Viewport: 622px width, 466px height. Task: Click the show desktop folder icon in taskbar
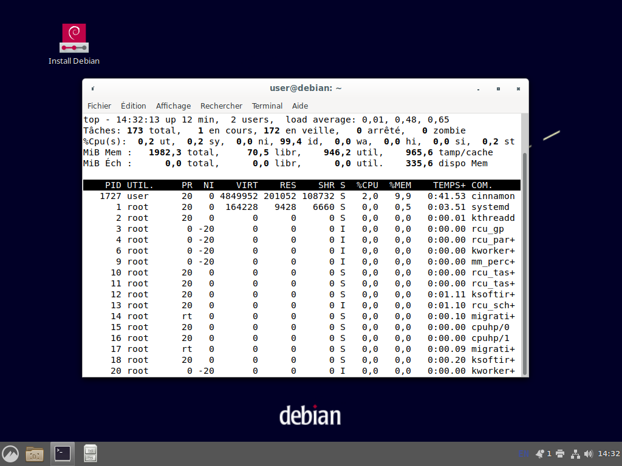point(35,453)
